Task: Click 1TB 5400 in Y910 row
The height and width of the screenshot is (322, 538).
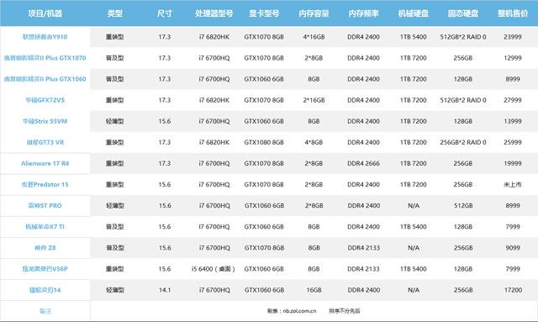Action: [x=413, y=37]
